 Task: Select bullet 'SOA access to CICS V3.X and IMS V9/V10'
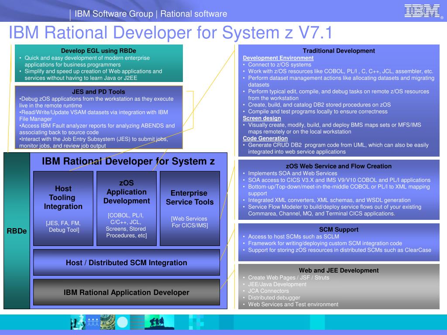coord(339,180)
